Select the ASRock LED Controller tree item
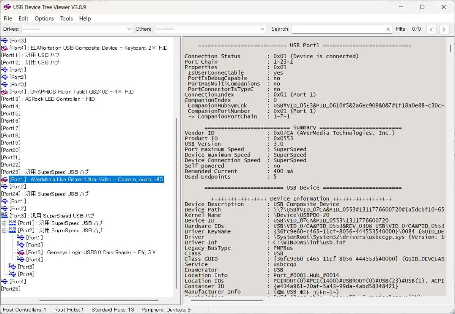455x314 pixels. (60, 99)
